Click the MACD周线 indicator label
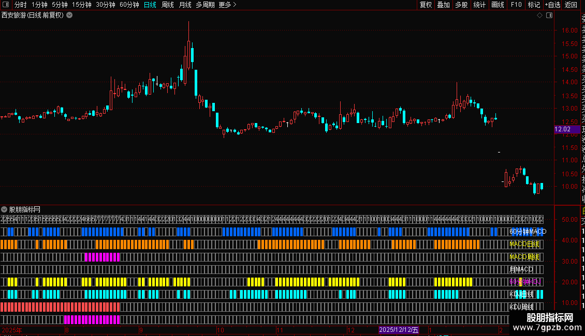This screenshot has width=585, height=336. (524, 257)
